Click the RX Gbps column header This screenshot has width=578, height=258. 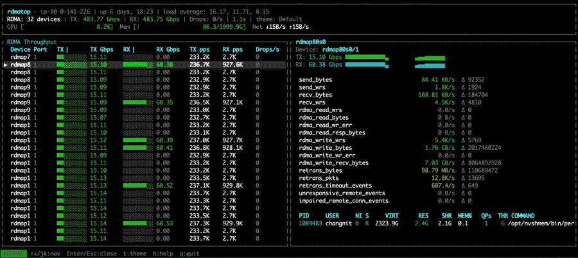pos(168,49)
